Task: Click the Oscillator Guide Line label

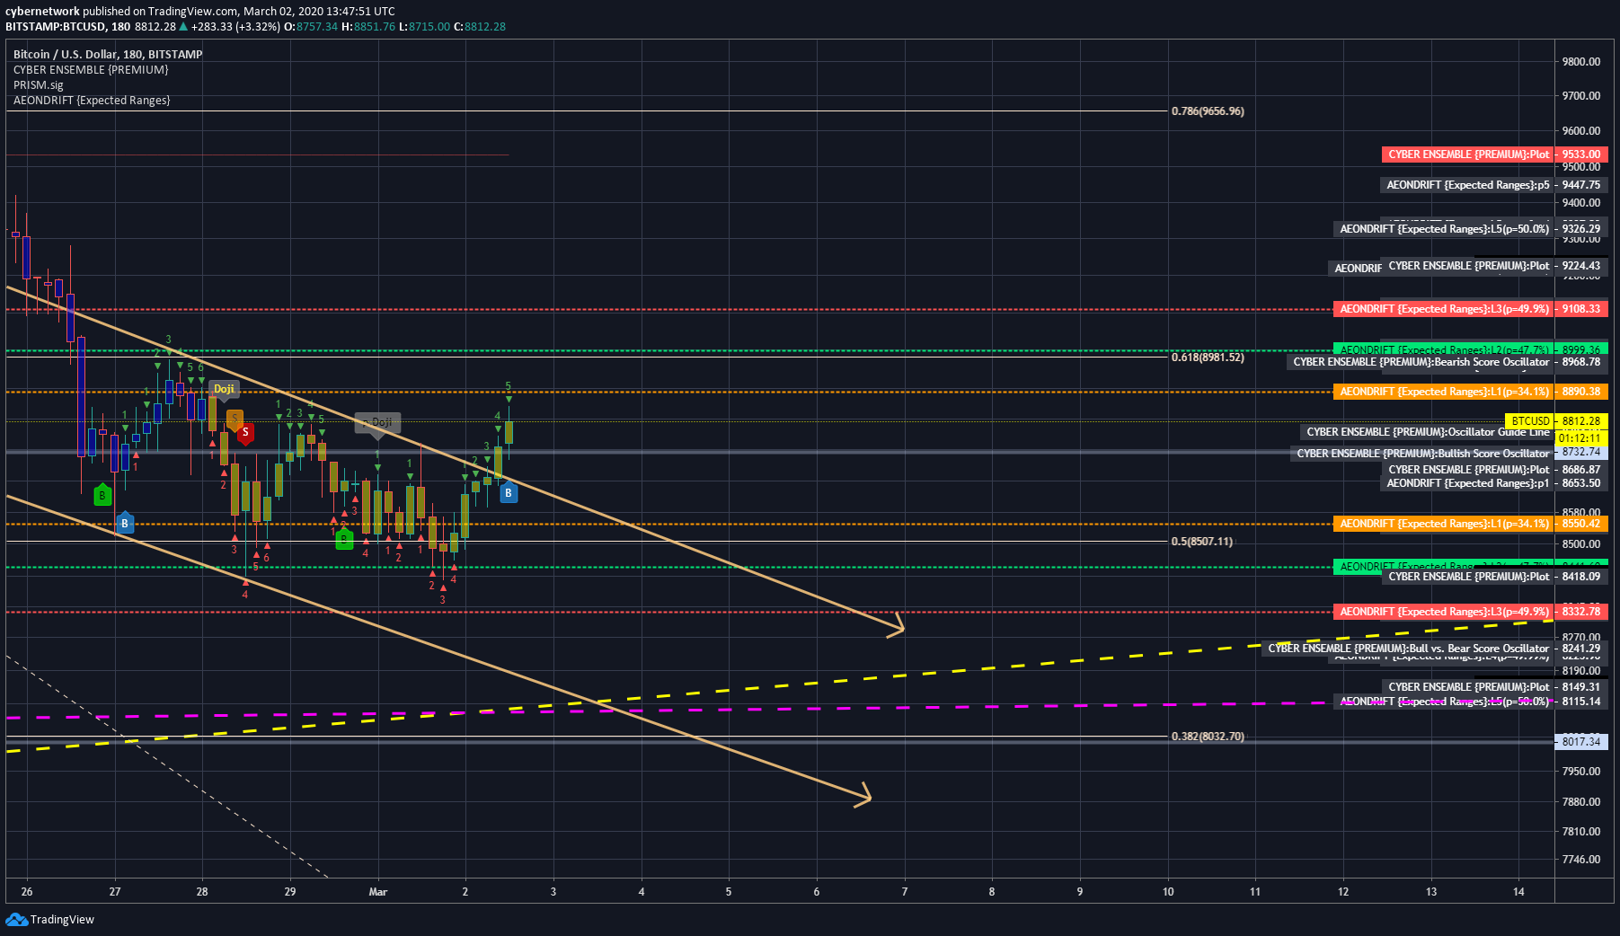Action: (x=1429, y=432)
